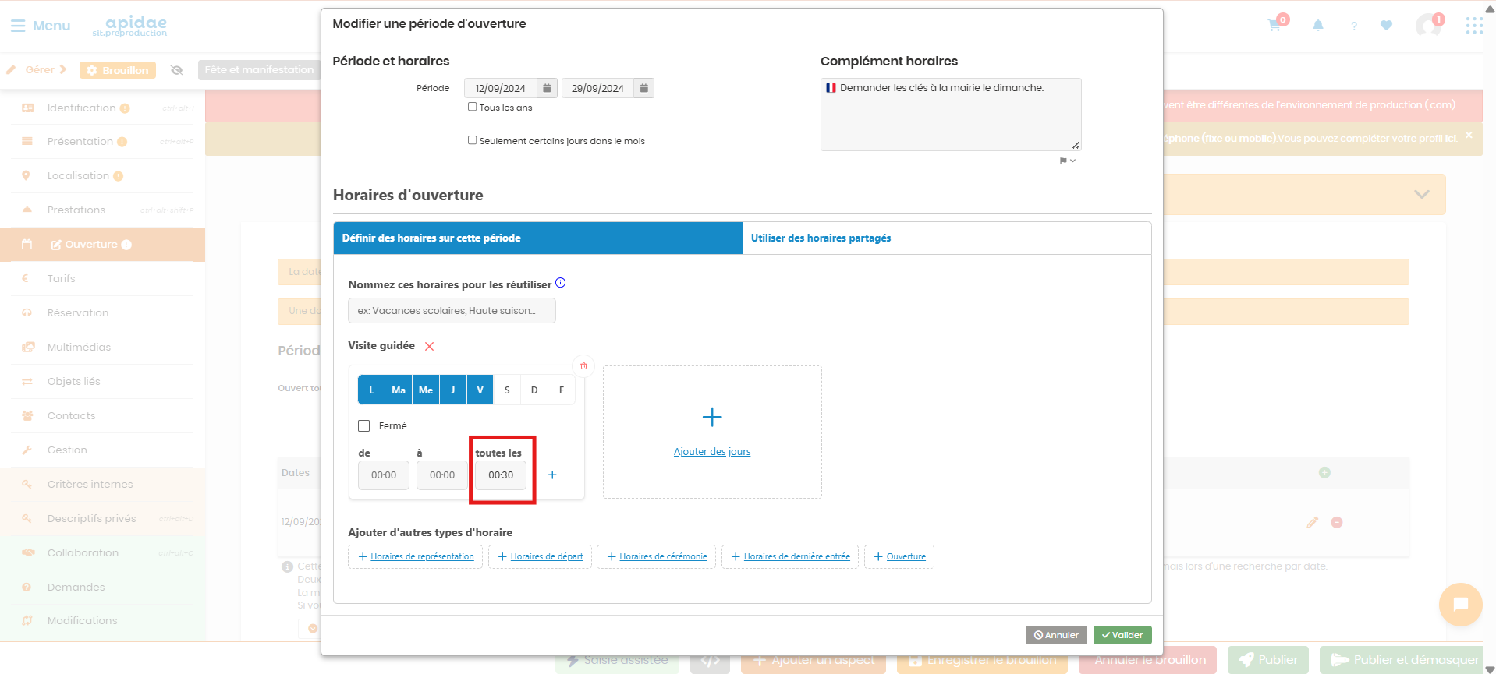Add Horaires de cérémonie
The width and height of the screenshot is (1496, 674).
point(656,556)
